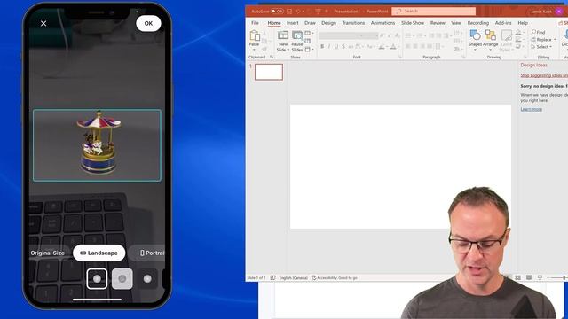Select the third dark background thumbnail on phone
Screen dimensions: 568x319
tap(147, 279)
